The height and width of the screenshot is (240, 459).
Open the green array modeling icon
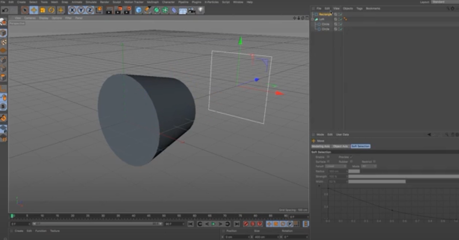166,10
